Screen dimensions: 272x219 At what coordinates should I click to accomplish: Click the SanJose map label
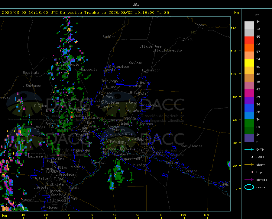[x=135, y=63]
